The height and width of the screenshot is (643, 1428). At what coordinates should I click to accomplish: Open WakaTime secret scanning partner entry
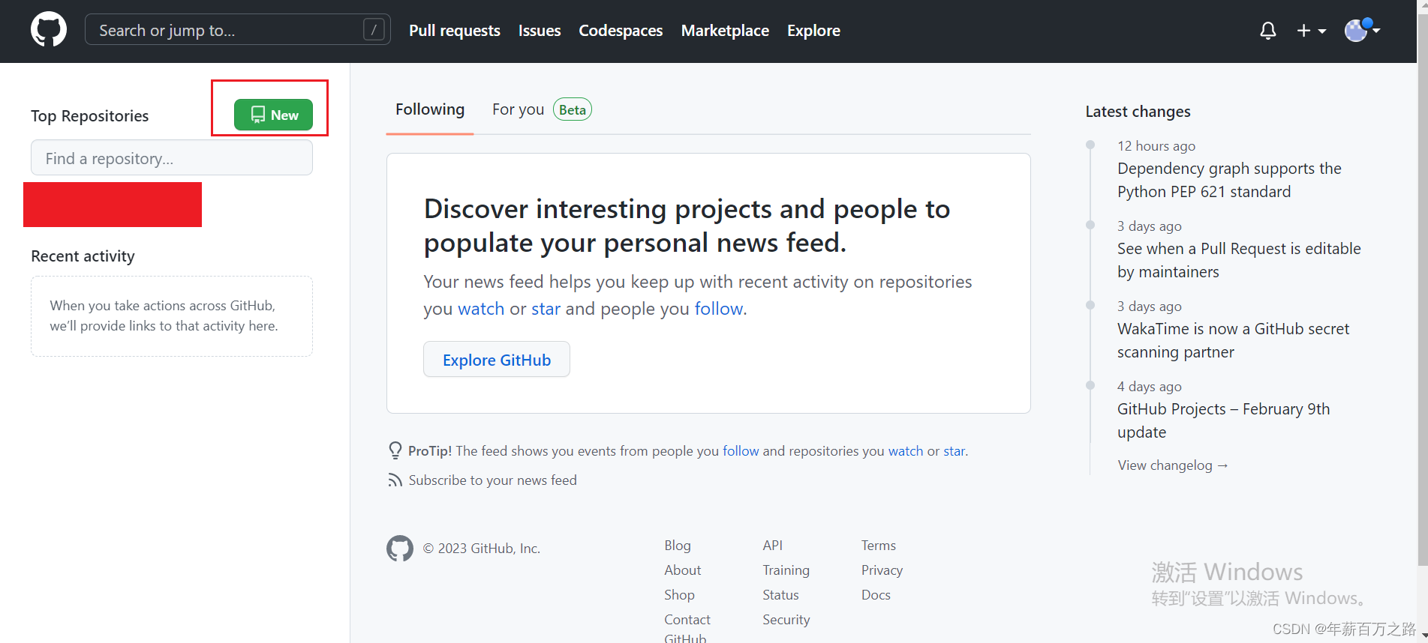point(1233,340)
